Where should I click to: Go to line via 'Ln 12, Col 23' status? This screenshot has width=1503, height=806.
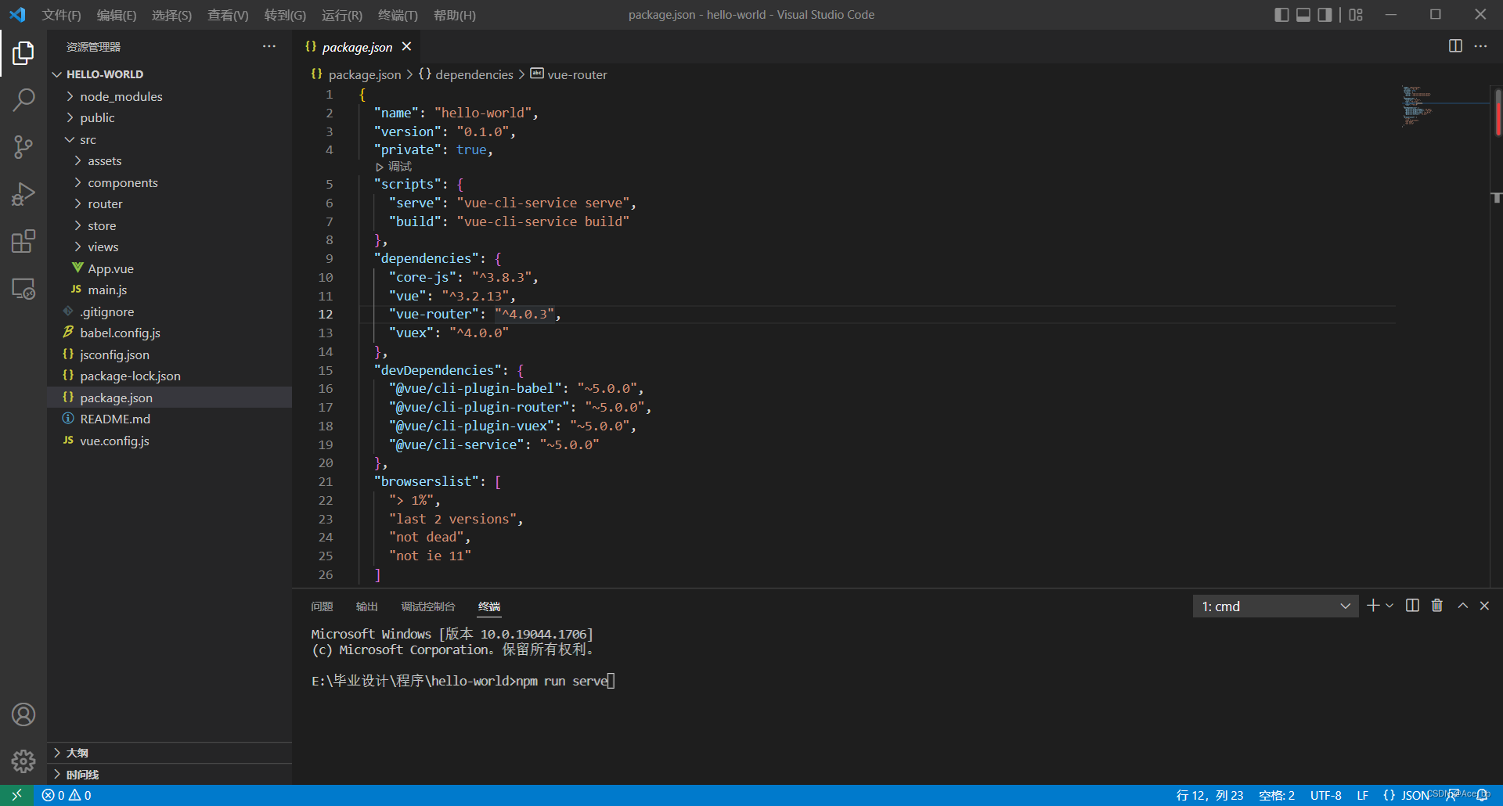[1209, 795]
